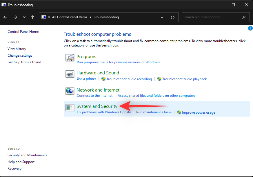Open View history in the sidebar
The height and width of the screenshot is (177, 253).
17,49
